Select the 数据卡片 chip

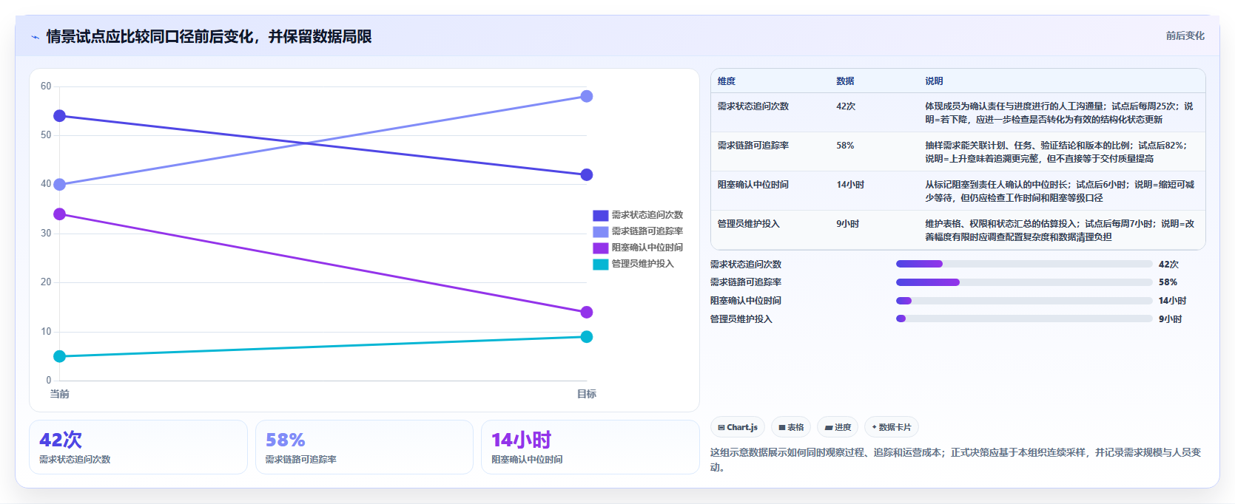click(892, 427)
